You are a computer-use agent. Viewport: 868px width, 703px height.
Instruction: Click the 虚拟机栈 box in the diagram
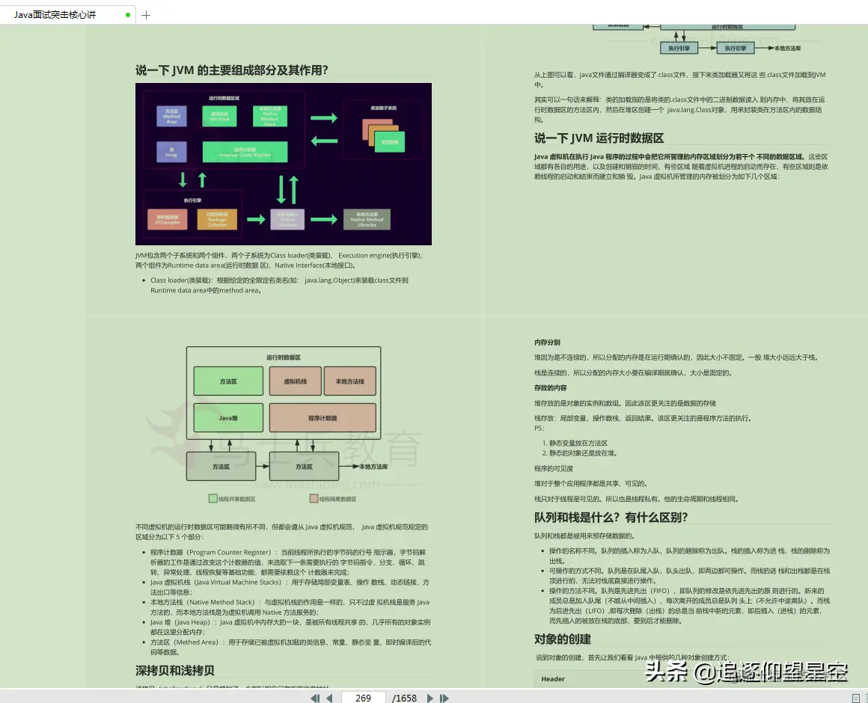coord(295,381)
